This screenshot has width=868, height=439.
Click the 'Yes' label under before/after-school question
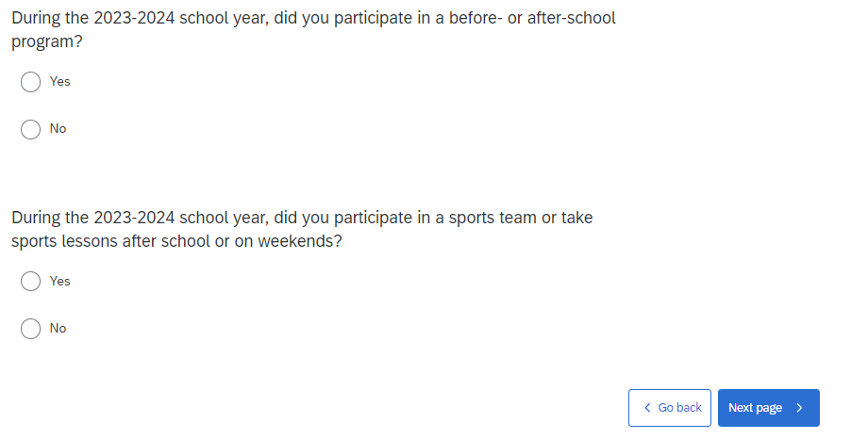[60, 82]
